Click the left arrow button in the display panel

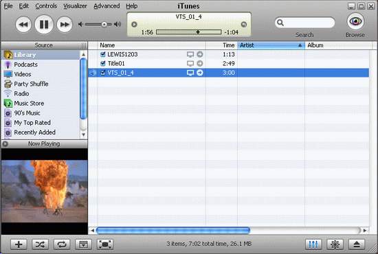134,24
